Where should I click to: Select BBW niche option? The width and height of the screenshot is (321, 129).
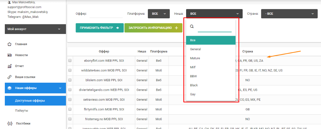click(x=211, y=76)
